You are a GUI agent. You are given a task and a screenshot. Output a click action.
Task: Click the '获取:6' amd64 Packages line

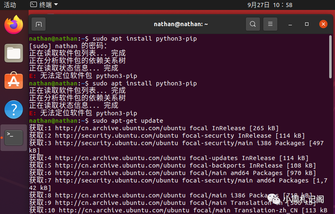point(172,173)
